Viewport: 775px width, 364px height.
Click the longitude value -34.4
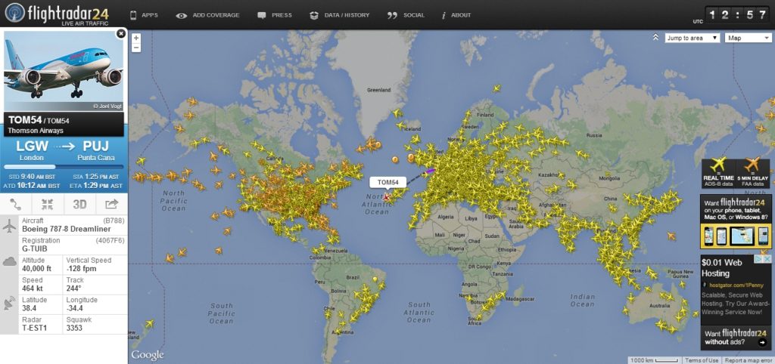[x=75, y=308]
